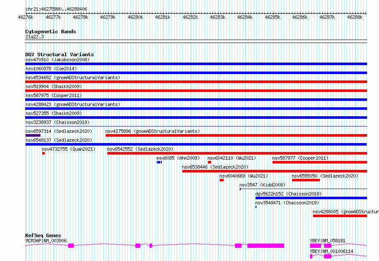Click the dgv5622n152 (Chaisson2019) label

[x=288, y=194]
